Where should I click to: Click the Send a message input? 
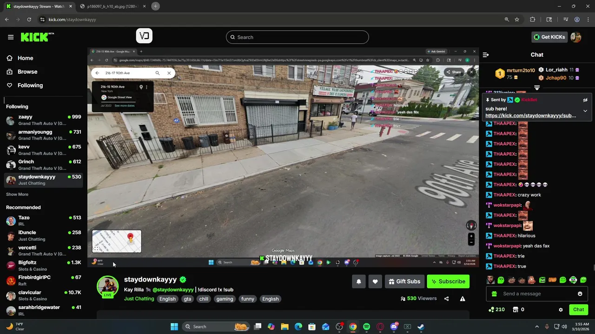[537, 294]
